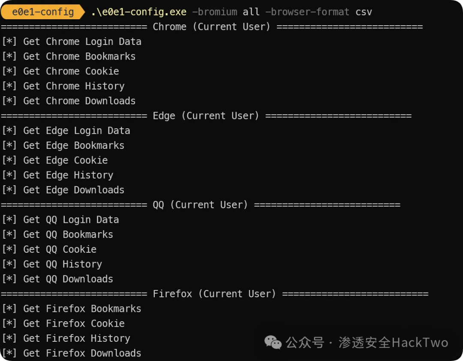
Task: Select the Get QQ Login Data line
Action: click(60, 219)
